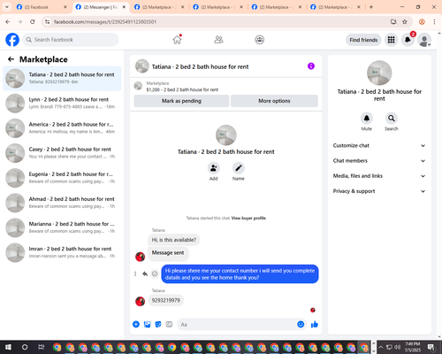Click the message input box Aa
This screenshot has width=442, height=354.
(x=241, y=325)
